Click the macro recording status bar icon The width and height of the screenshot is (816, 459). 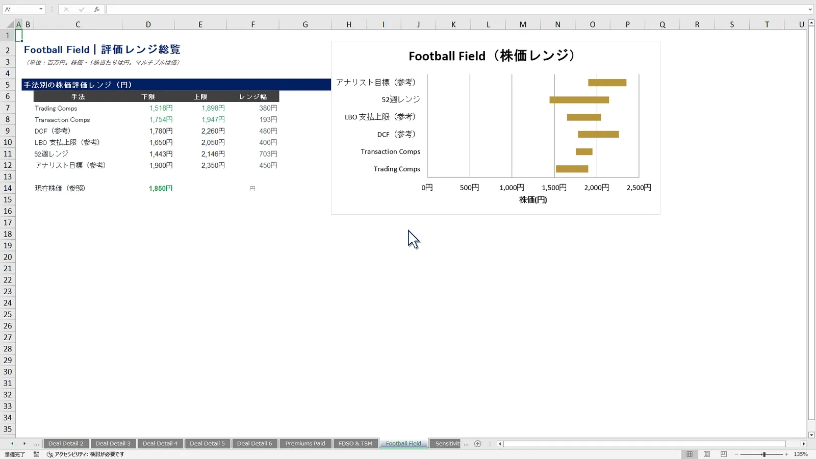pyautogui.click(x=36, y=454)
